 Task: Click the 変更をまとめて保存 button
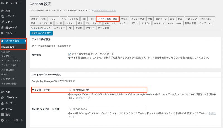[41, 33]
